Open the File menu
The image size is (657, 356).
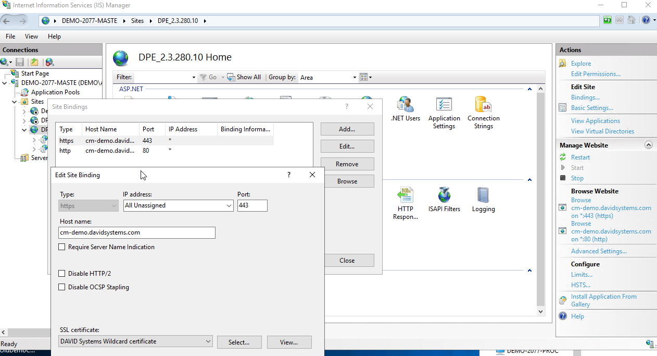[10, 36]
